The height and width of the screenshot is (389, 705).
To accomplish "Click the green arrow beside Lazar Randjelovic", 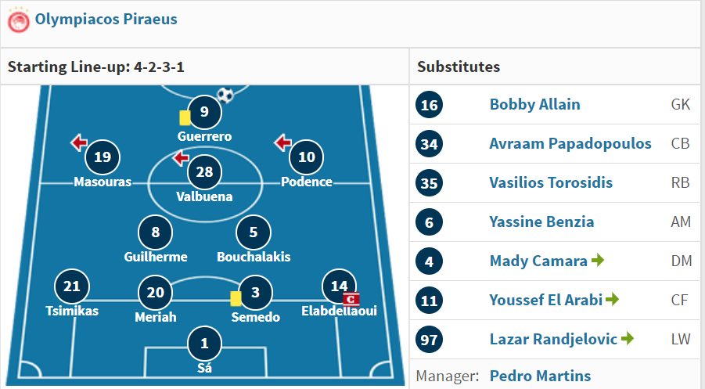I will coord(628,338).
